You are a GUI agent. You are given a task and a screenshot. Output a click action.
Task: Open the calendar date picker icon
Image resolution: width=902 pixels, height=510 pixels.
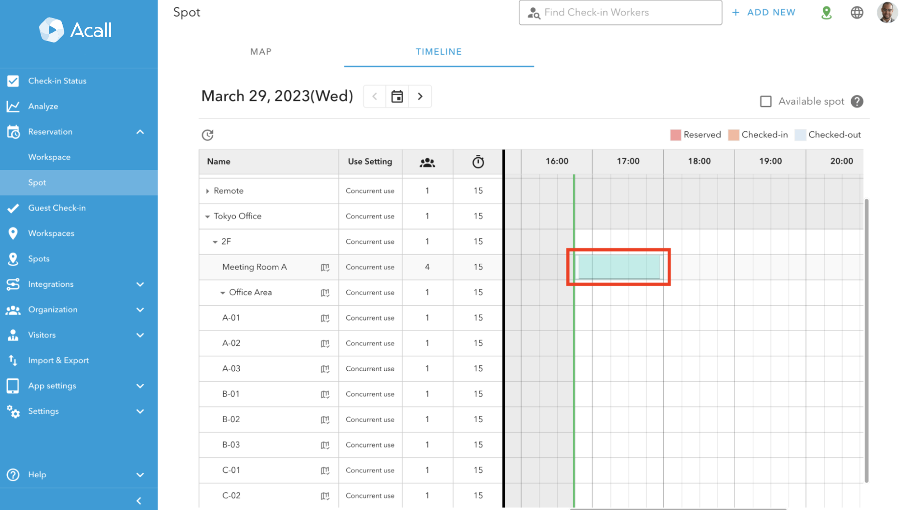(x=397, y=96)
